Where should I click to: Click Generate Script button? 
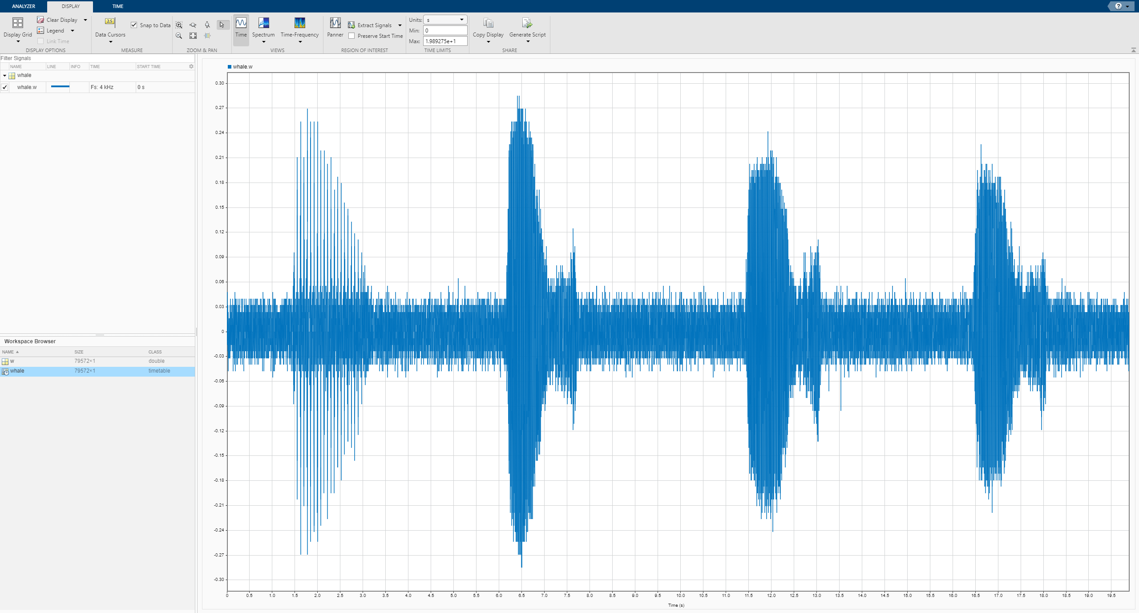tap(527, 24)
